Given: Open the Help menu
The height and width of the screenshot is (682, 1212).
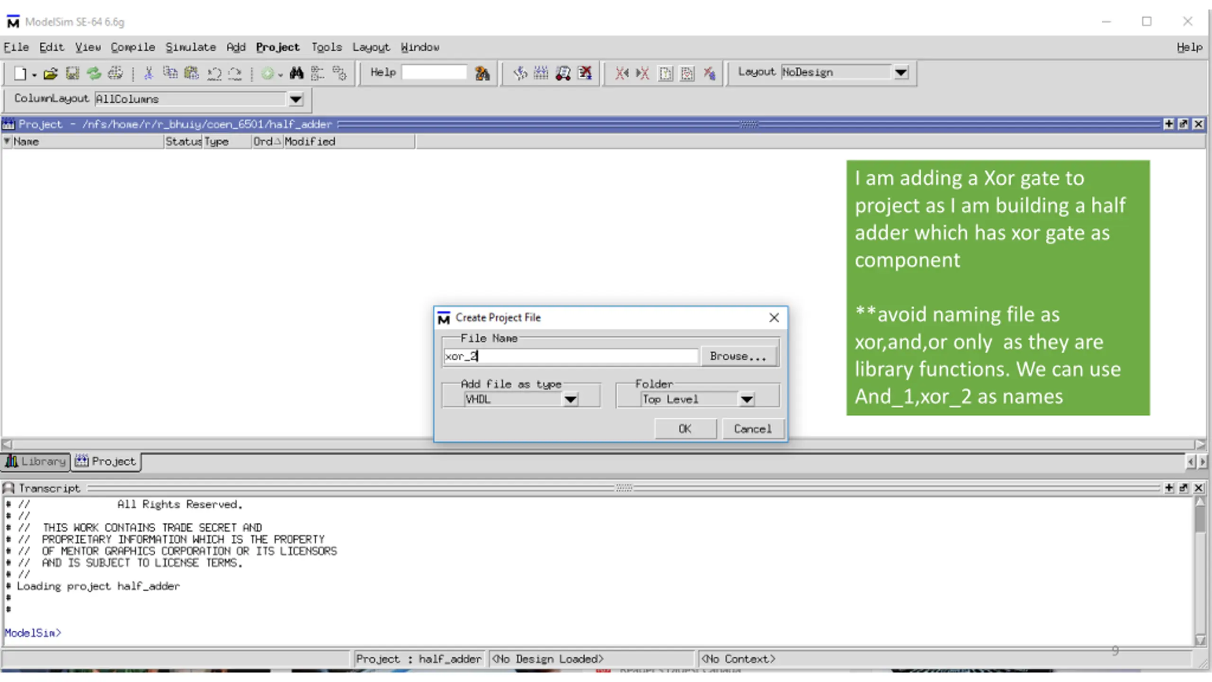Looking at the screenshot, I should click(1189, 47).
